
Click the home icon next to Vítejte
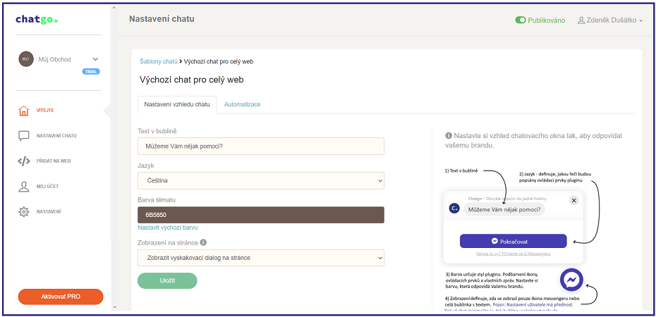[x=24, y=111]
